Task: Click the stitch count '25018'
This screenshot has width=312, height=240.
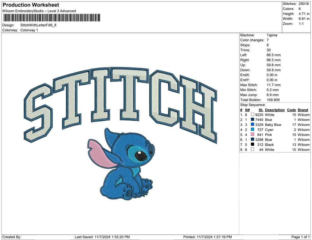Action: click(x=303, y=4)
